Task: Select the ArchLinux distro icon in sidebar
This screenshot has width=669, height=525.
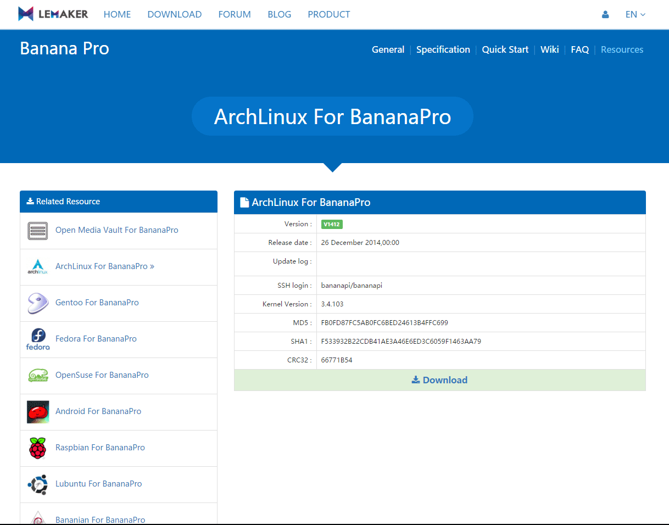Action: (37, 267)
